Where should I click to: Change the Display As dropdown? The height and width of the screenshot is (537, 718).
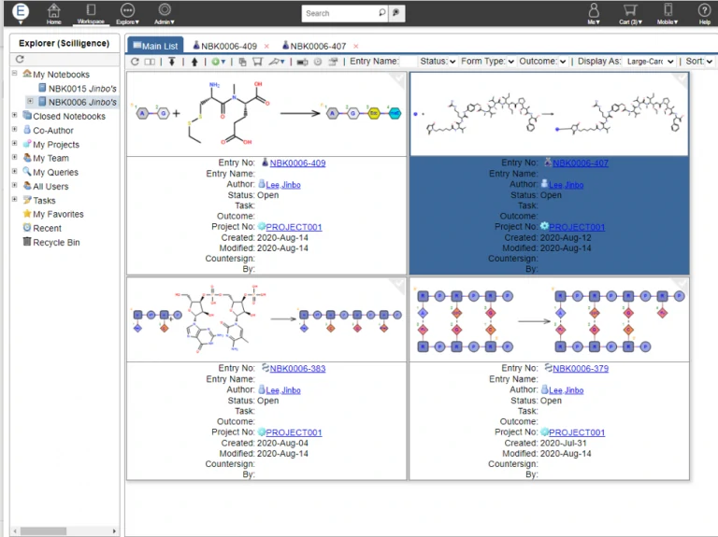(x=650, y=62)
